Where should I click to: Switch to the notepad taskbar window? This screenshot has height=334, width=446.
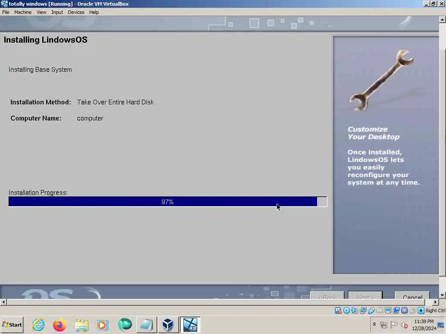(146, 325)
